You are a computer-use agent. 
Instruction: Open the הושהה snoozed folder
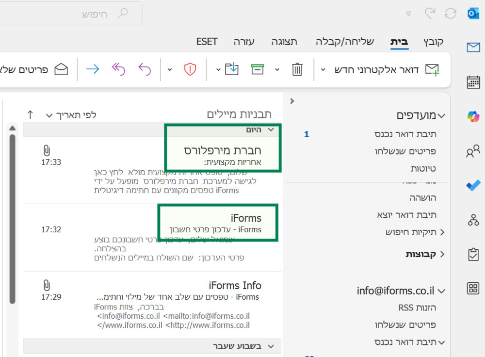[x=423, y=198]
